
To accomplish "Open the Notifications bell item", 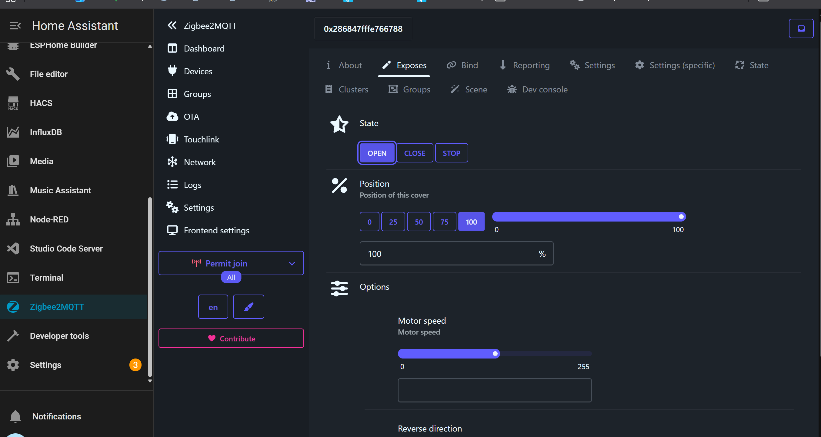I will pyautogui.click(x=56, y=416).
